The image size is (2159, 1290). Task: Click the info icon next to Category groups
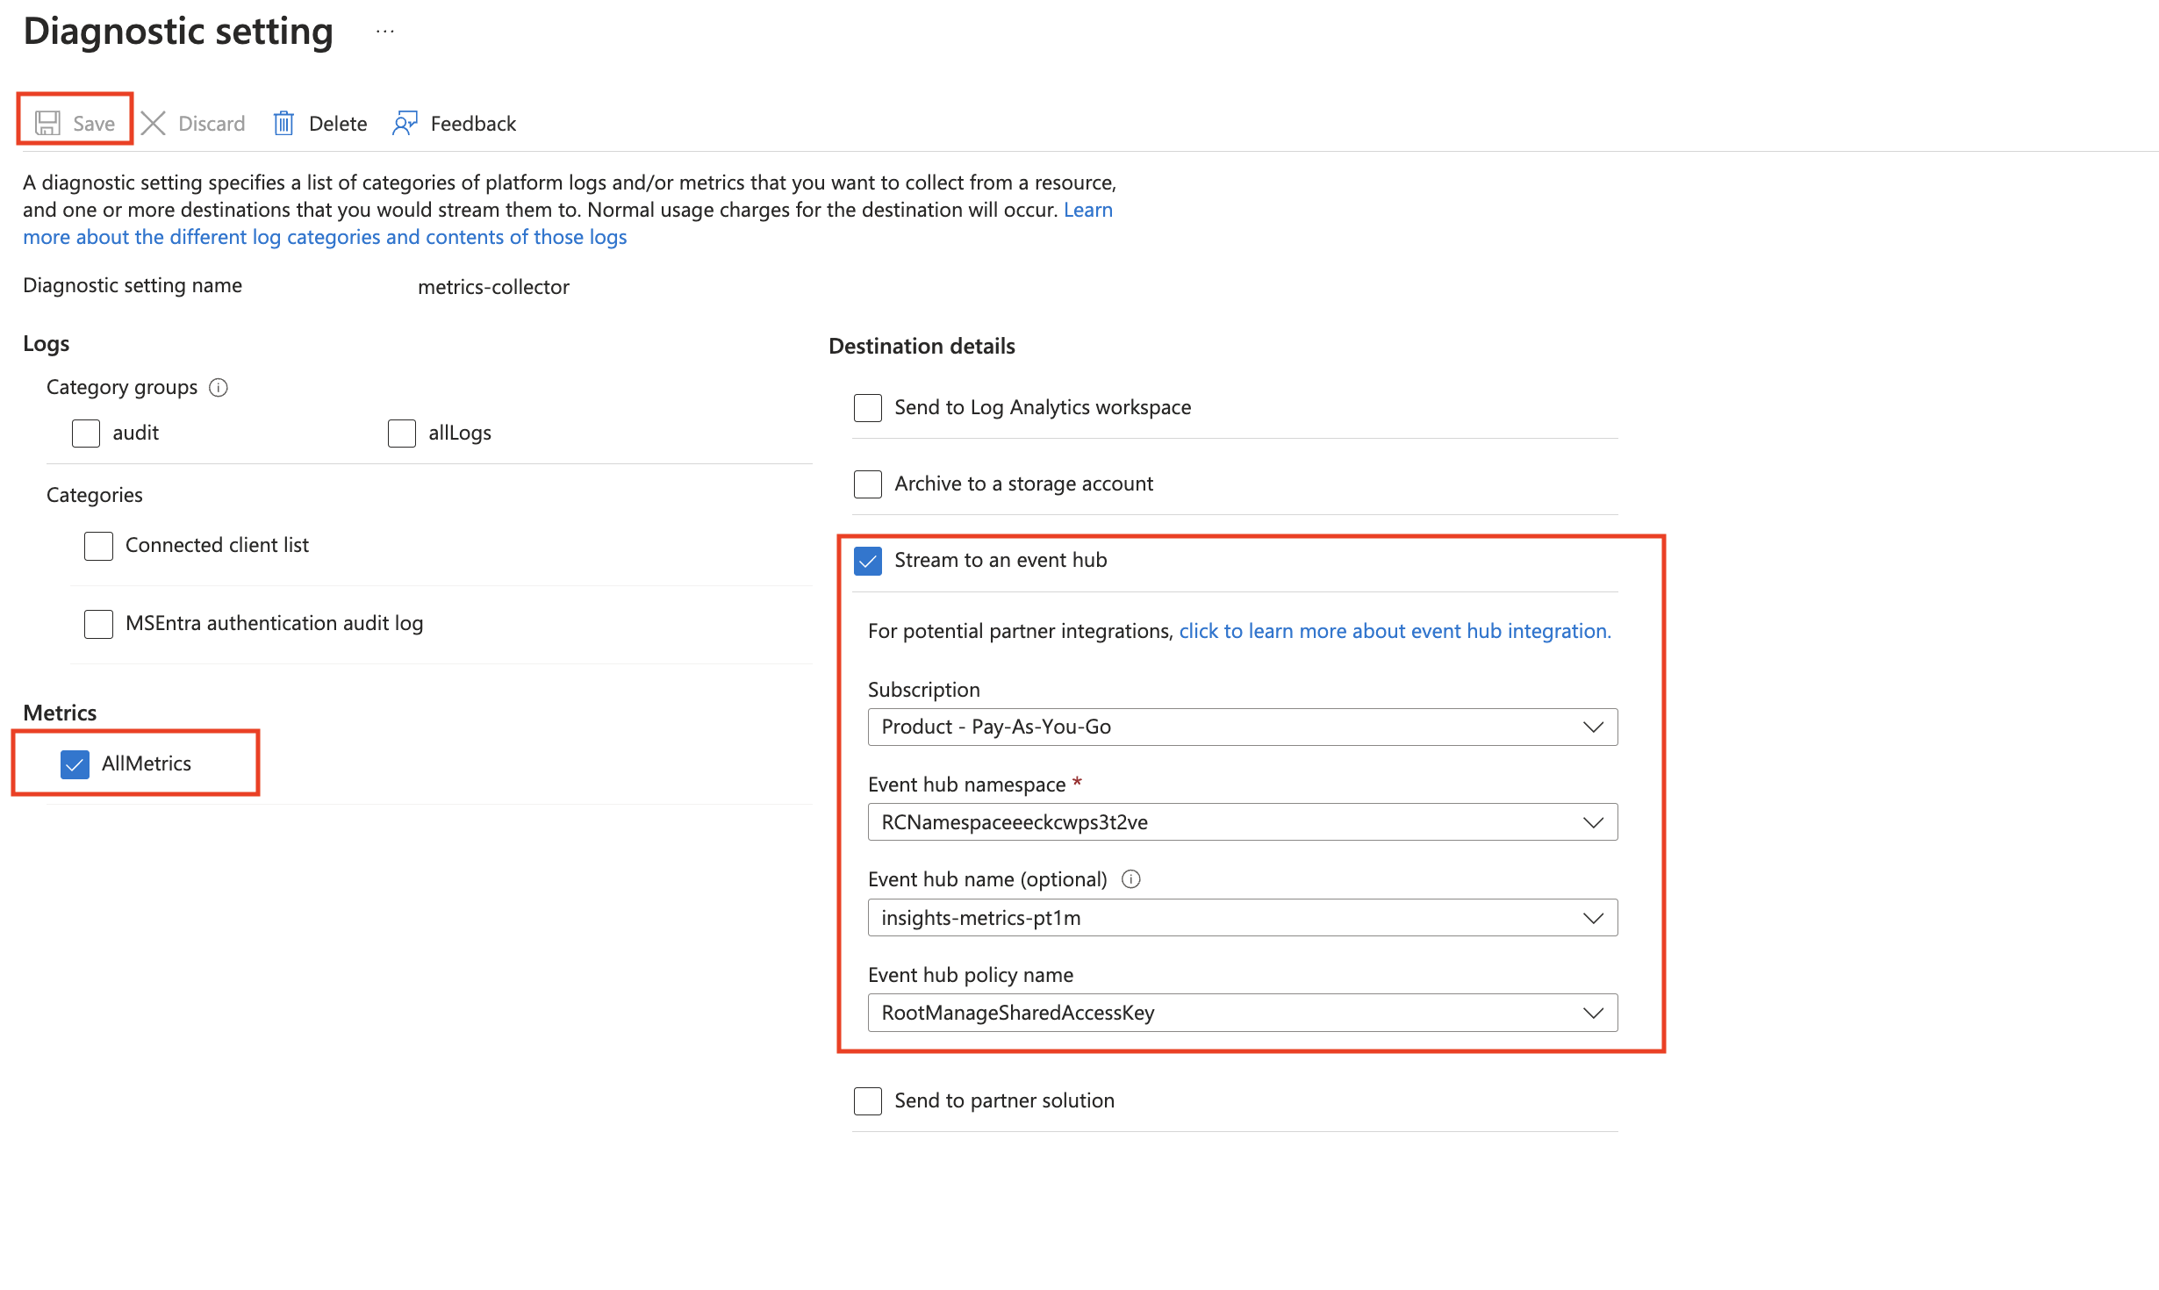pos(219,387)
